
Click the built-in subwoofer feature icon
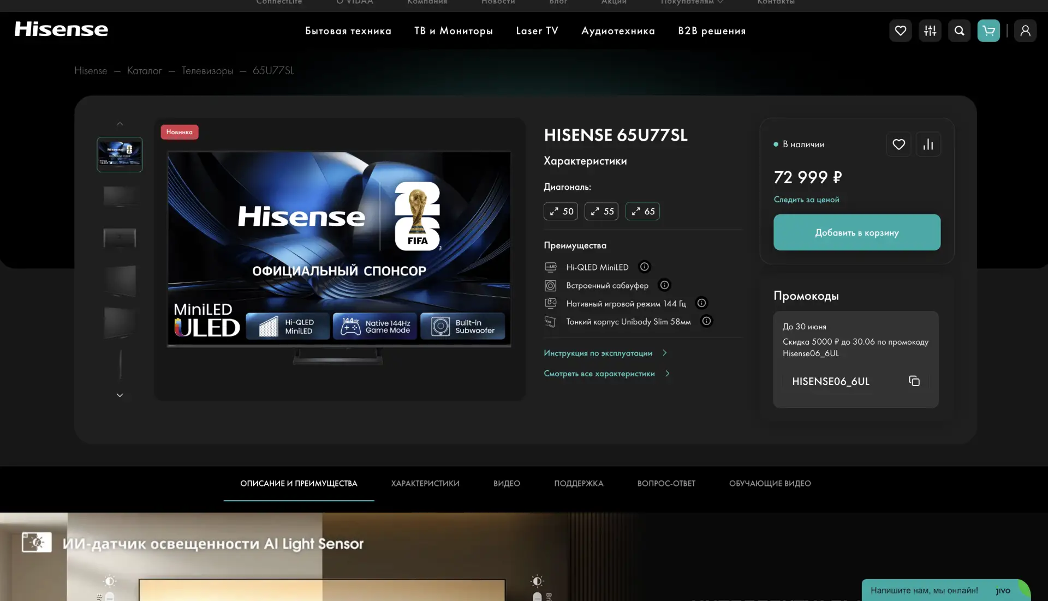click(x=550, y=285)
